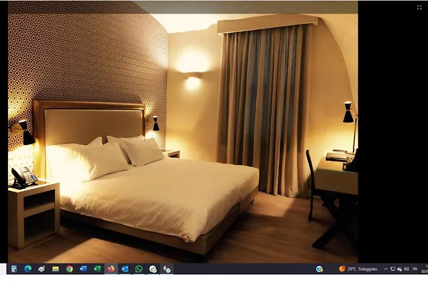Open Microsoft Word from the taskbar

83,269
